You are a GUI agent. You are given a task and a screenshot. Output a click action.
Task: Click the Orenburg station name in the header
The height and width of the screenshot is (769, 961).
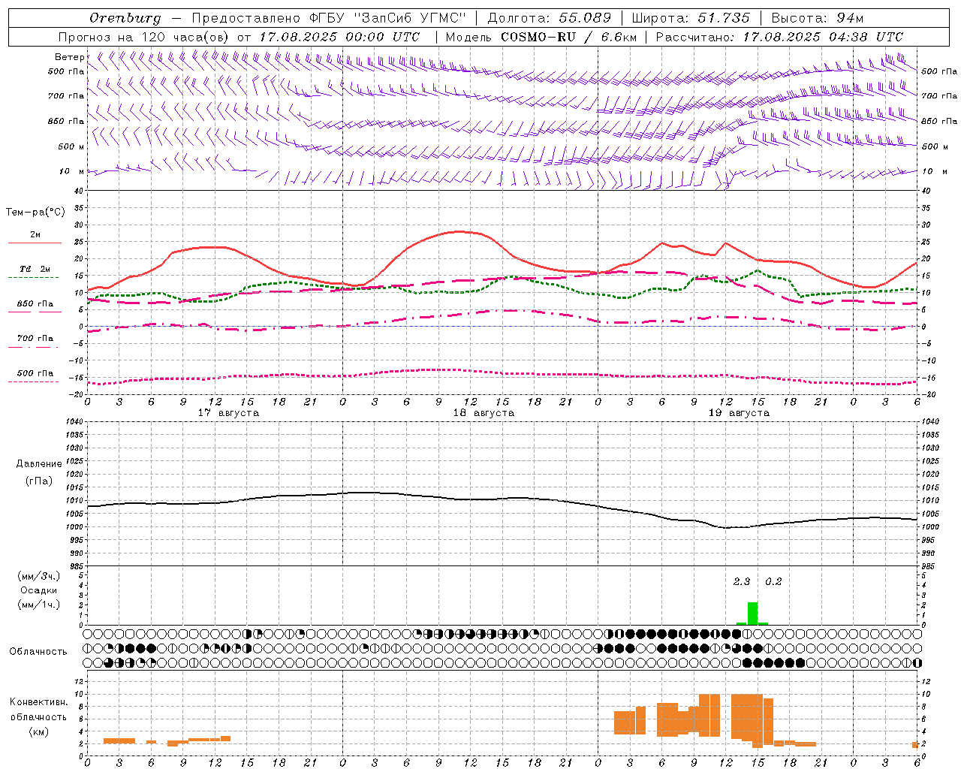125,18
